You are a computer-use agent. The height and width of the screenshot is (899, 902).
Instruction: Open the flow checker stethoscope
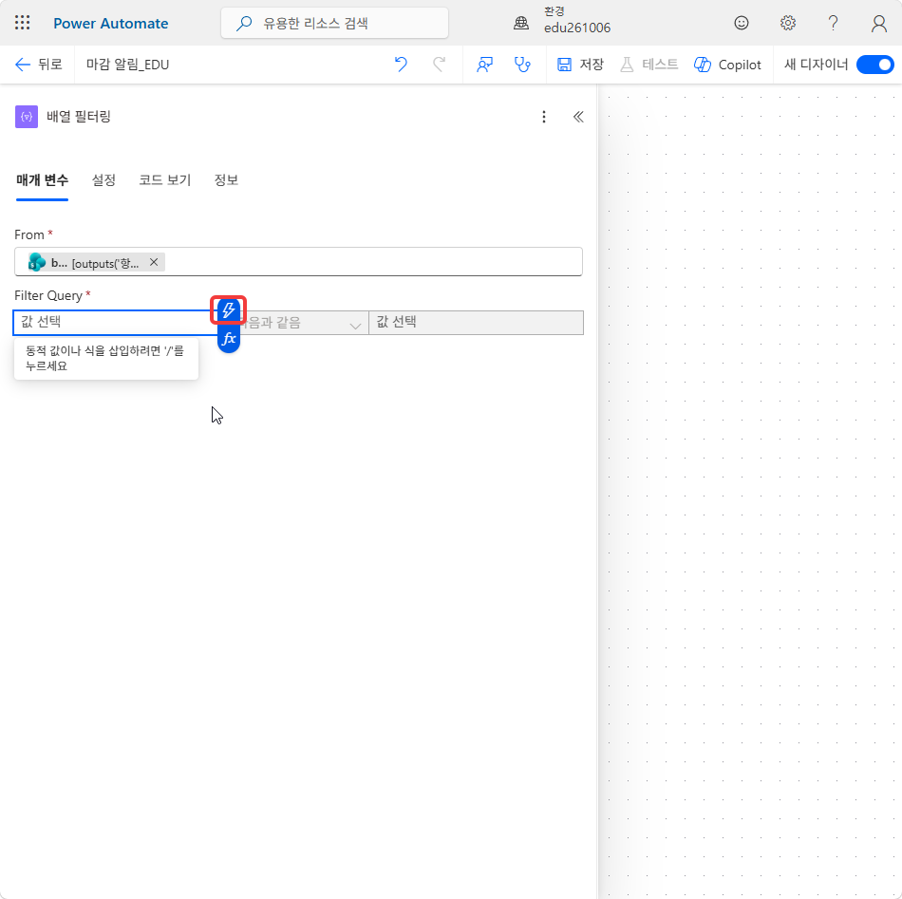tap(522, 65)
